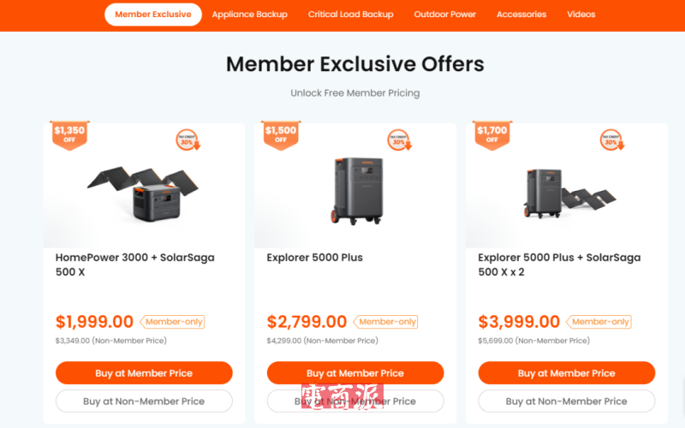Switch to the Appliance Backup tab

(x=250, y=15)
